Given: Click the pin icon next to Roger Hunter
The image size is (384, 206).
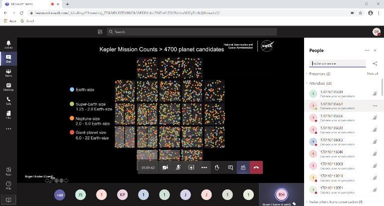Looking at the screenshot, I should (295, 204).
